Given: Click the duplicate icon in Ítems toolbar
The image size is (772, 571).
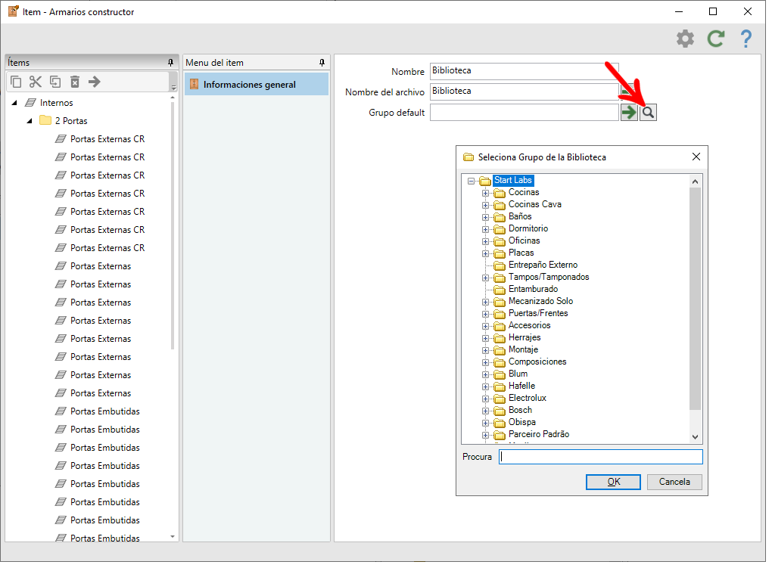Looking at the screenshot, I should (x=55, y=82).
